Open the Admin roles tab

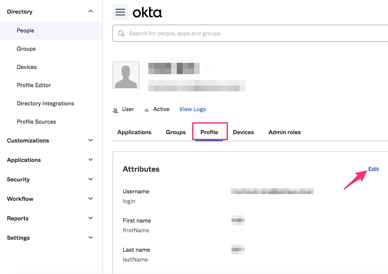pyautogui.click(x=285, y=132)
